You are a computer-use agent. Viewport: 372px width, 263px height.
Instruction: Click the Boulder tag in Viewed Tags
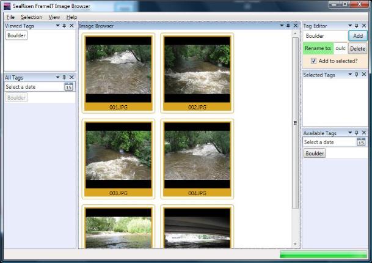[x=16, y=35]
